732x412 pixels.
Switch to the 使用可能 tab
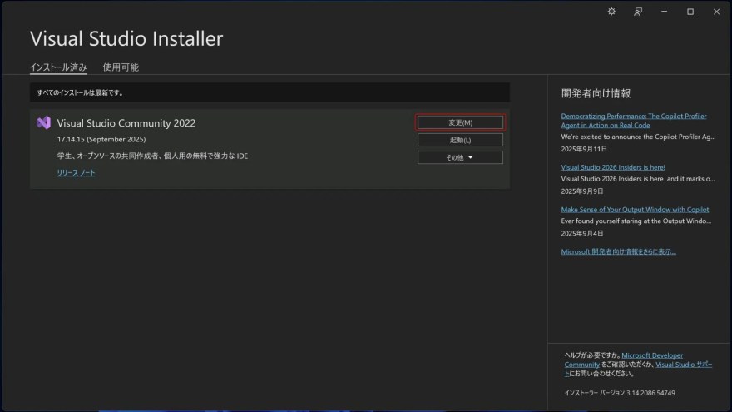[121, 67]
